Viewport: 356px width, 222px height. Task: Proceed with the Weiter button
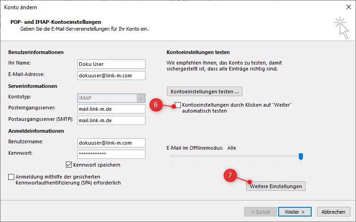click(295, 212)
